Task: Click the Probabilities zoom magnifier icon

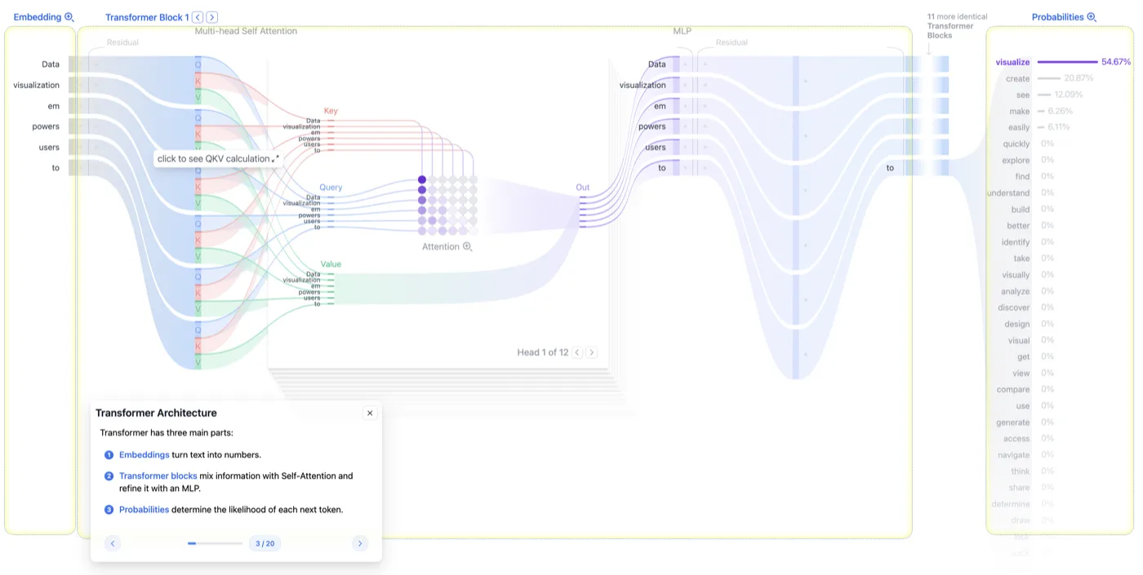Action: click(x=1092, y=17)
